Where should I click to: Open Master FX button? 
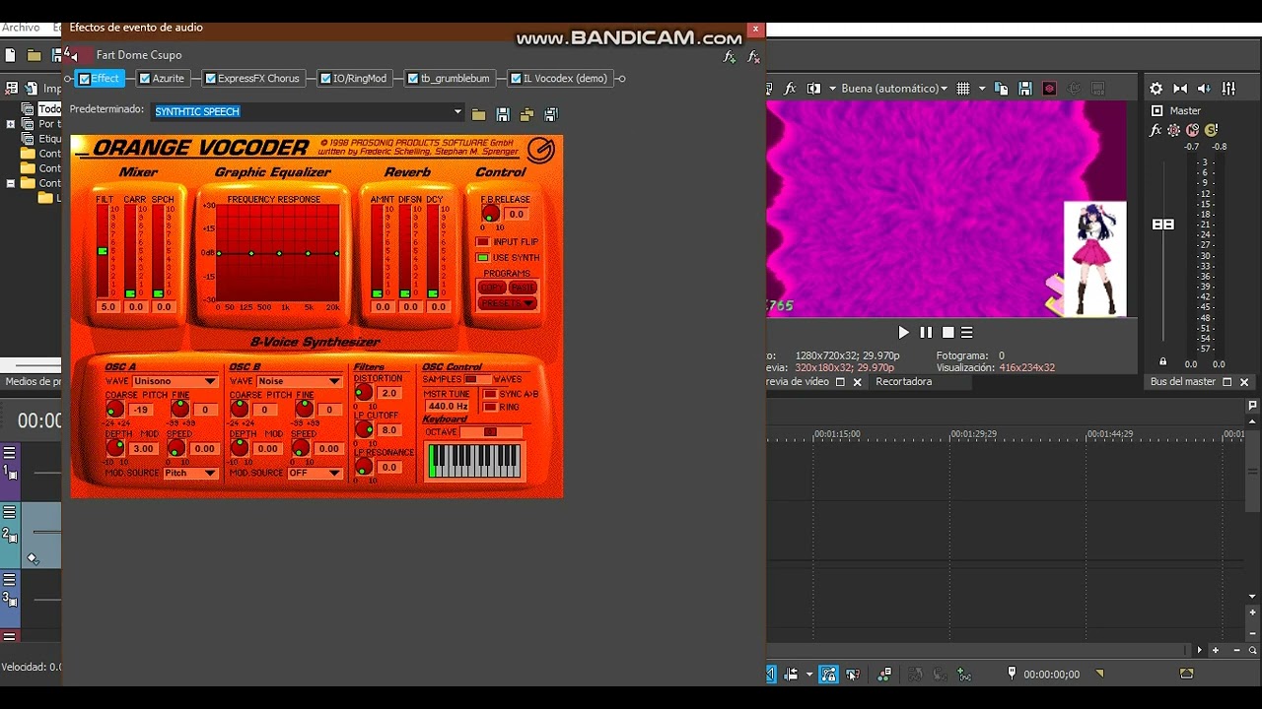coord(1157,130)
